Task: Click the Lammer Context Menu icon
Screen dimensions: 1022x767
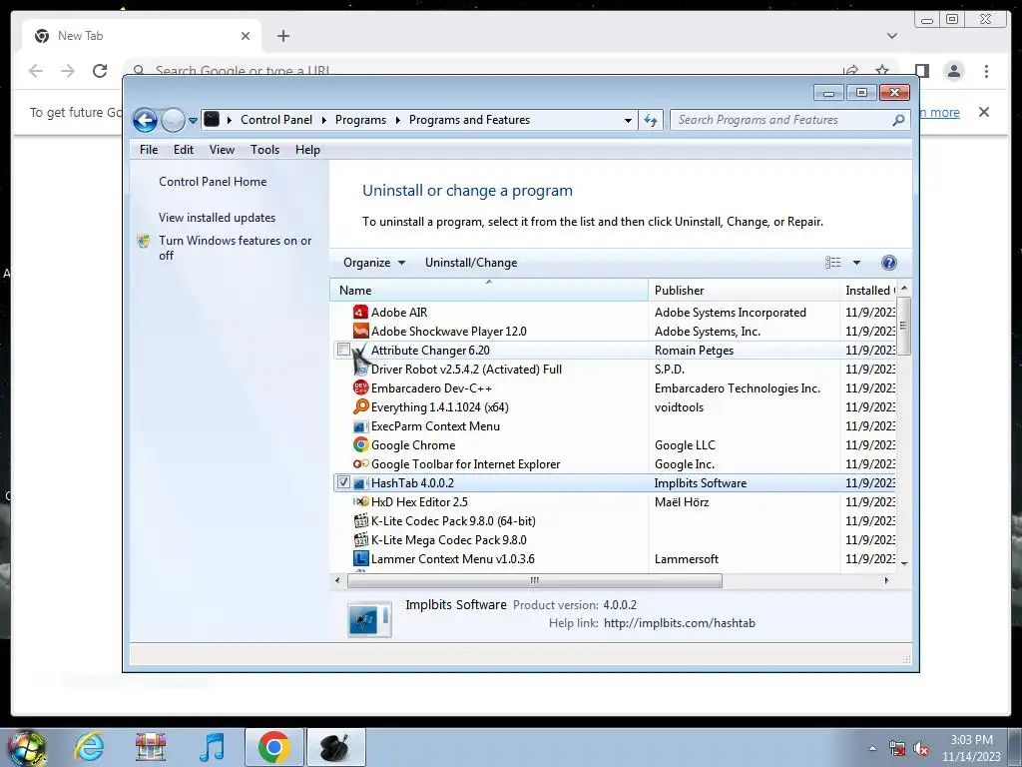Action: (360, 559)
